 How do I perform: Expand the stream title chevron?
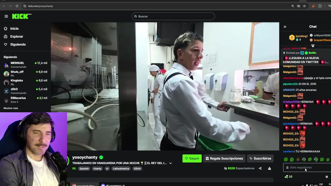coord(170,163)
